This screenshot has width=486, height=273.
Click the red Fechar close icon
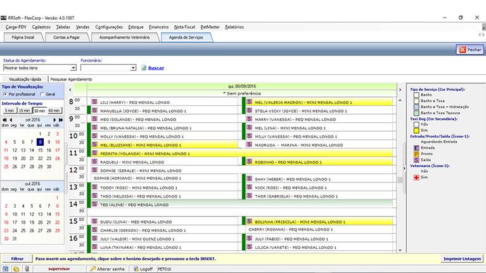coord(462,49)
